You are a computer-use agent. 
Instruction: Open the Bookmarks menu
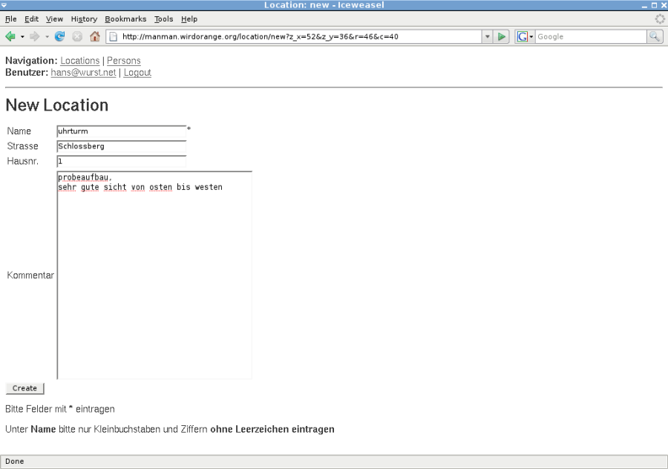click(125, 19)
